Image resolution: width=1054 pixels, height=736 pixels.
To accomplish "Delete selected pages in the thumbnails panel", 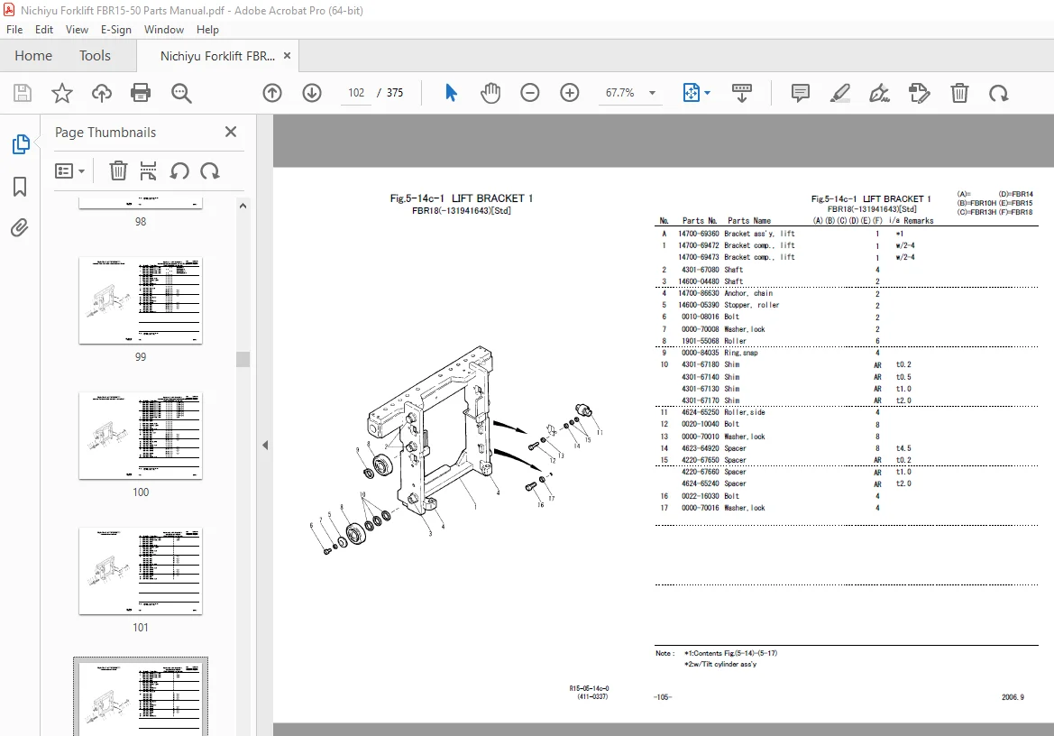I will [x=118, y=170].
